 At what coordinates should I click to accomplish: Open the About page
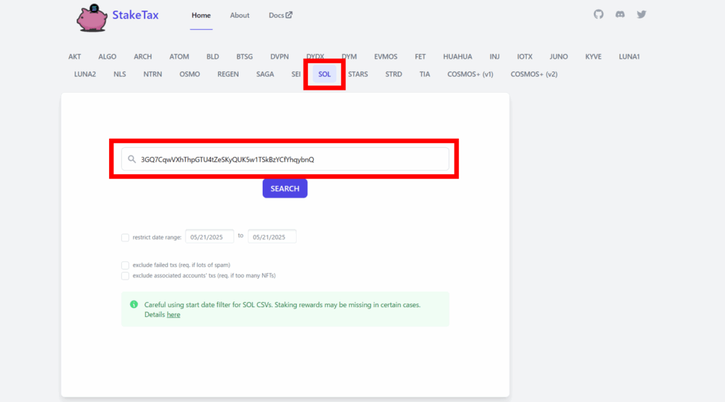coord(239,16)
